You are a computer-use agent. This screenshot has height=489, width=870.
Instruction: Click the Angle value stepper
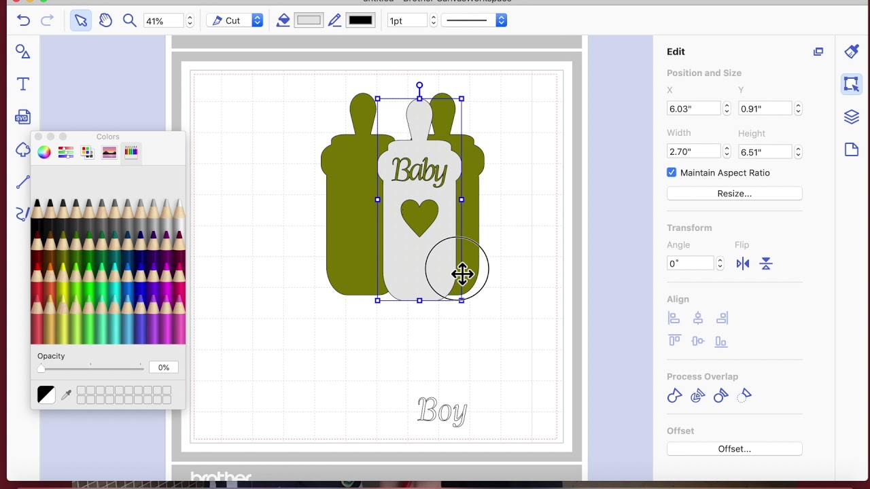(720, 264)
